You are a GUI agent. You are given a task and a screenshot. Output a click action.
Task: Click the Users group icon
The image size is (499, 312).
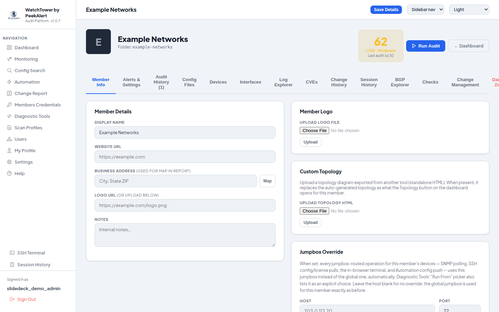(x=9, y=139)
